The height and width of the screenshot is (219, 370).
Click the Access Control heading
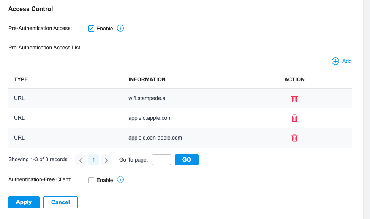pyautogui.click(x=31, y=9)
